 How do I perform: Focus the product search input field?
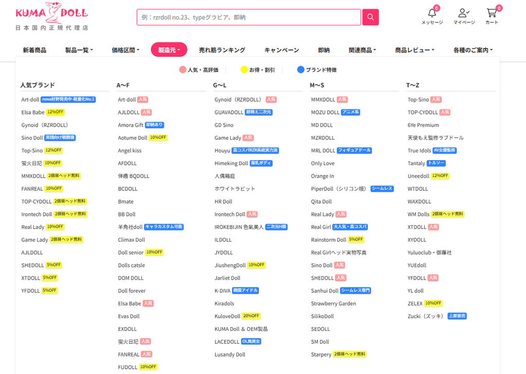(x=249, y=17)
